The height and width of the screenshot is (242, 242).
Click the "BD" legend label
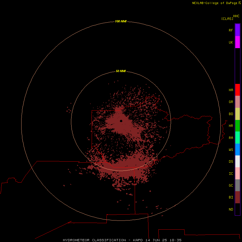click(231, 114)
